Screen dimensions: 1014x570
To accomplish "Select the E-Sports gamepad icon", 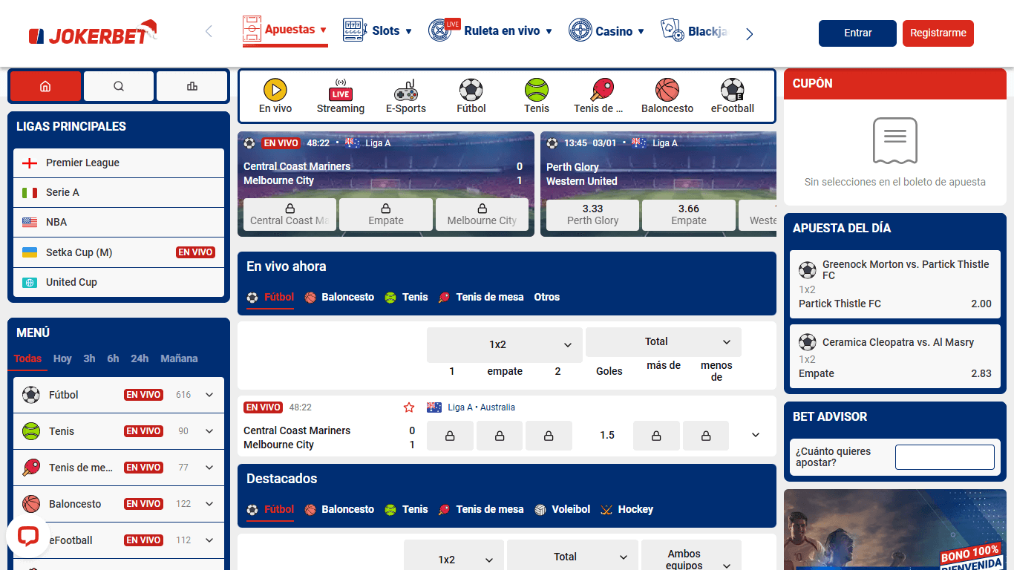I will tap(406, 90).
